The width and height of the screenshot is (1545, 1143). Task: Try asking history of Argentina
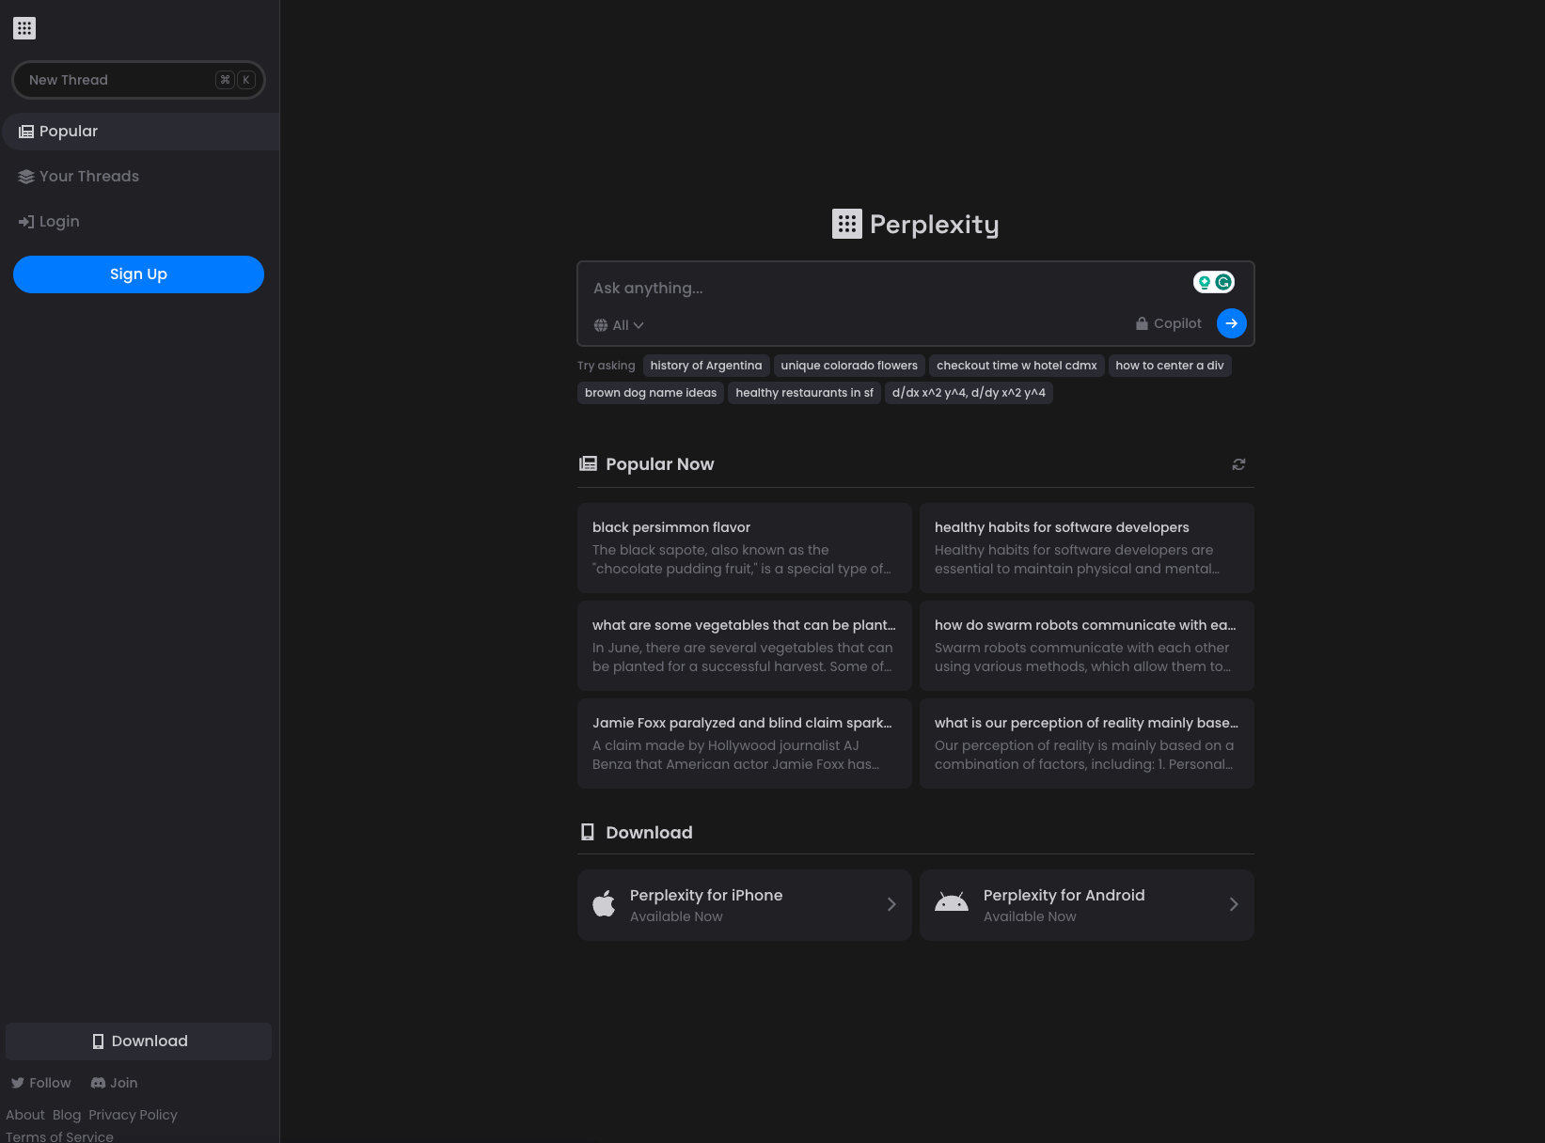pos(706,366)
